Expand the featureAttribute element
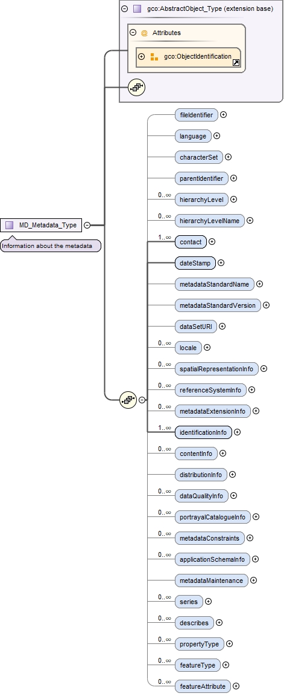 tap(236, 686)
